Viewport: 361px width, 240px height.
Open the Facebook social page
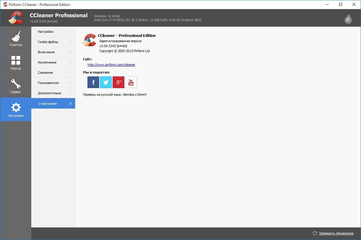pos(93,82)
